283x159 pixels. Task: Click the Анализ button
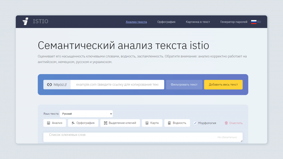[x=55, y=123]
